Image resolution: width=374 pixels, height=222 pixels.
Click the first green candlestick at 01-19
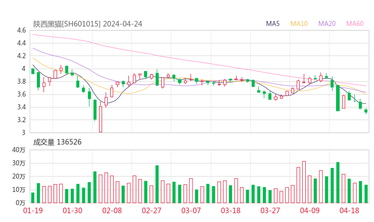click(33, 71)
